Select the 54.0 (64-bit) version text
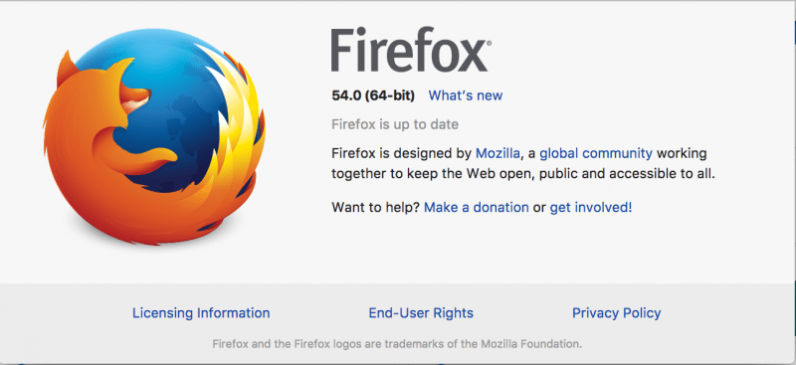Screen dimensions: 796x365 tap(373, 95)
